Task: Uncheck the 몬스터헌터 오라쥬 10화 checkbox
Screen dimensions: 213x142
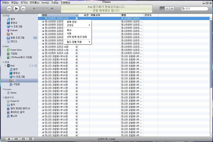Action: click(x=43, y=47)
